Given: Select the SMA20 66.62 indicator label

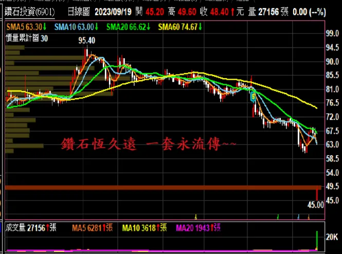Looking at the screenshot, I should click(x=128, y=27).
